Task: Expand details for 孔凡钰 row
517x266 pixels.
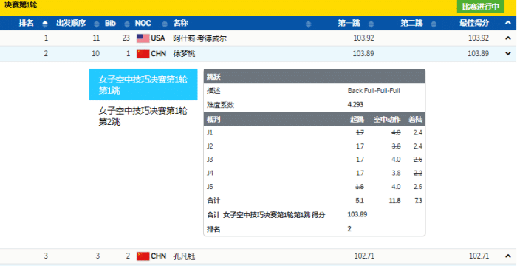Action: (x=508, y=256)
